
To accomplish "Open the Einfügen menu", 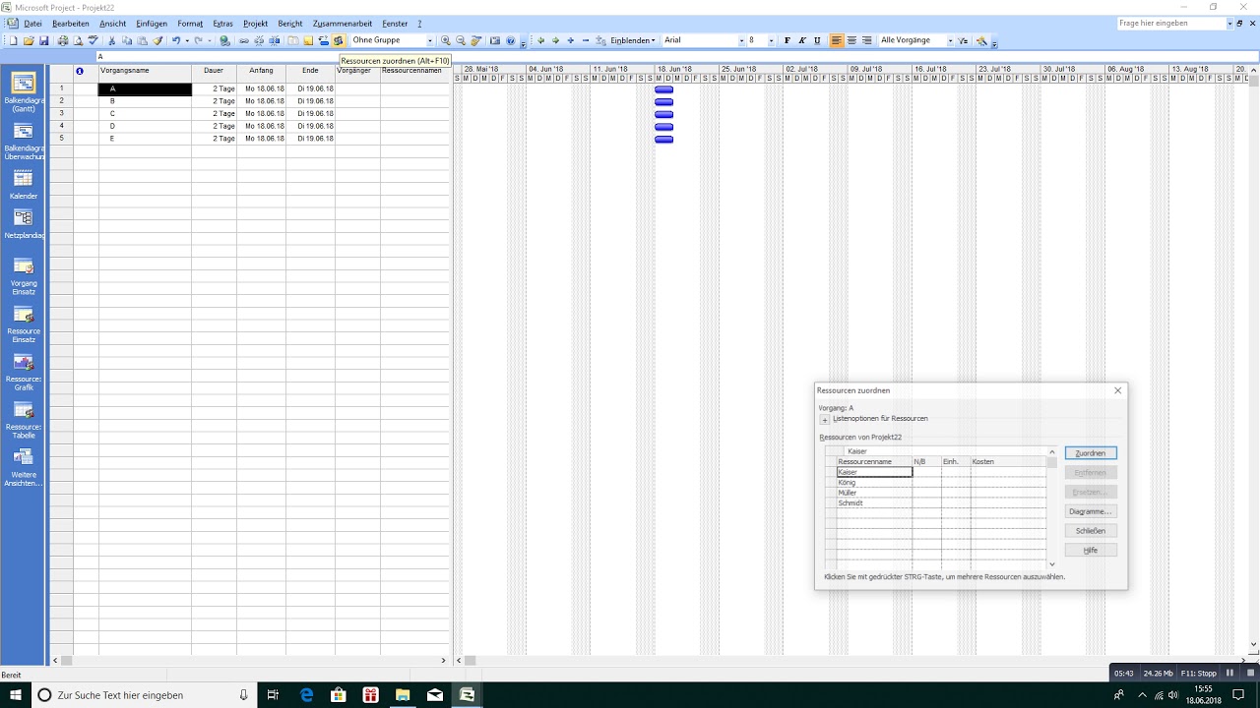I will click(x=152, y=23).
